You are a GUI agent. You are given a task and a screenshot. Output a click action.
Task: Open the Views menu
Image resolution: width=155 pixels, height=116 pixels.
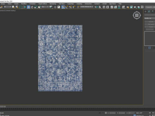(9, 4)
